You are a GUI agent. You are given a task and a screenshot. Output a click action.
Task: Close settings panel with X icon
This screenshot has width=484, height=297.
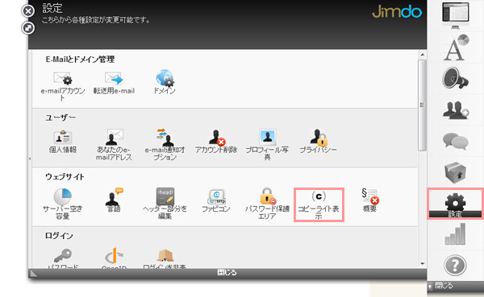[x=28, y=11]
